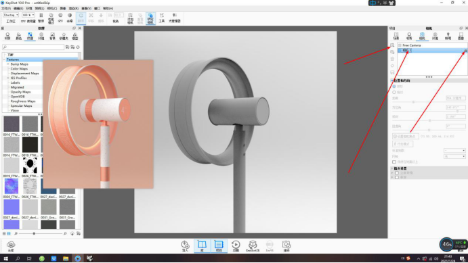
Task: Select the Dolly camera tool
Action: (x=101, y=18)
